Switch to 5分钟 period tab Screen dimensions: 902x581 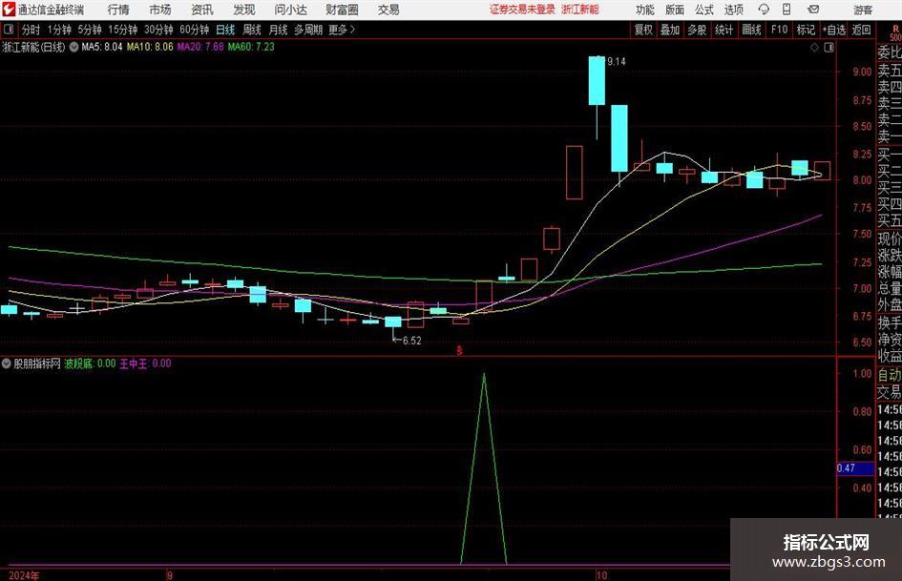89,30
